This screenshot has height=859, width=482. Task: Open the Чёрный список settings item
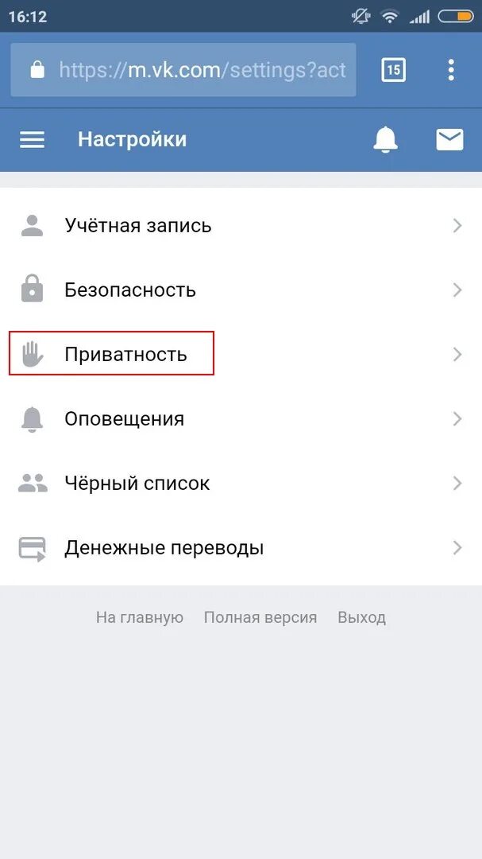[241, 484]
